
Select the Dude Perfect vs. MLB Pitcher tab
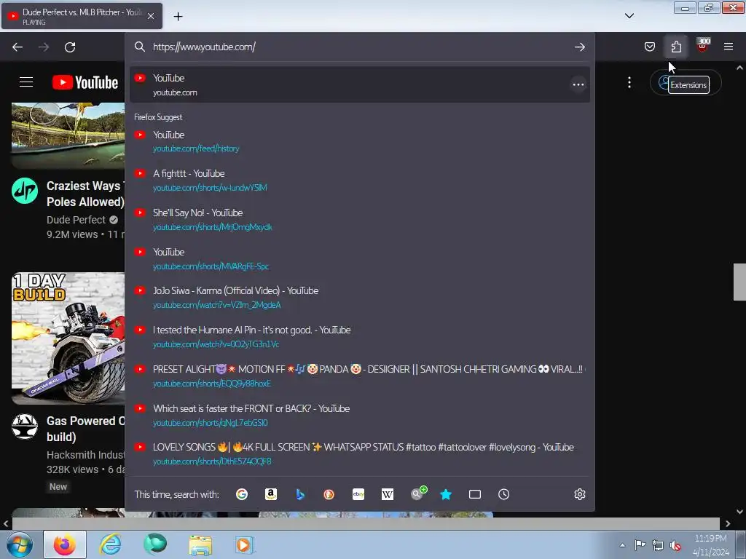(82, 16)
